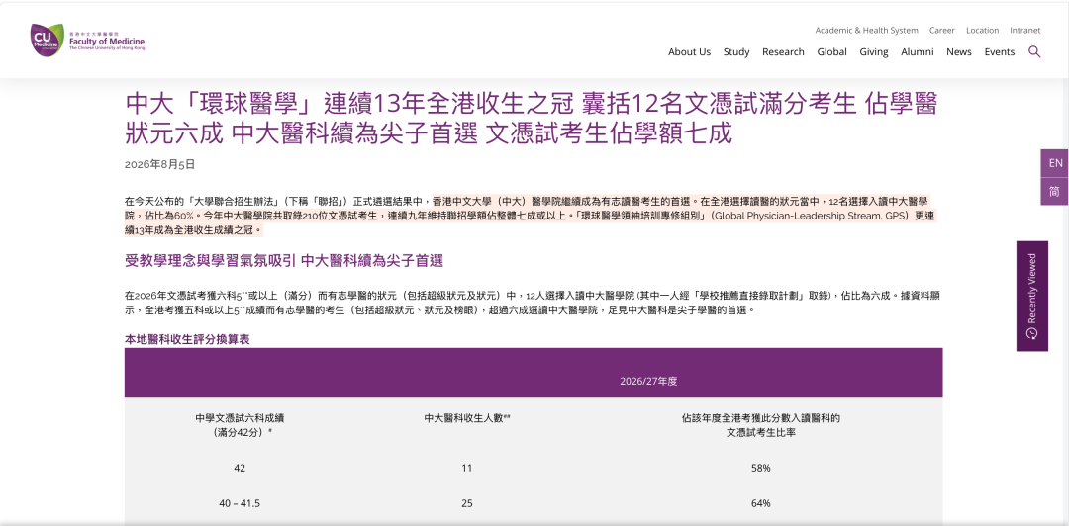Viewport: 1069px width, 526px height.
Task: Click percentage cell 64%
Action: 761,503
